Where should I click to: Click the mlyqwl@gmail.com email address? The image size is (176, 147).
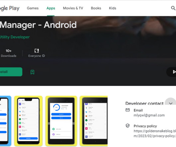pos(149,115)
